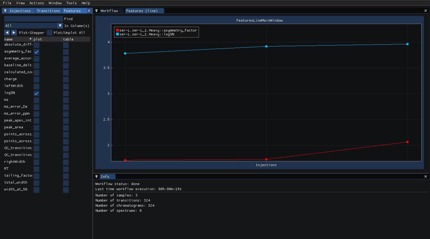Enable plot for absolute_diff row
430x239 pixels.
tap(36, 45)
